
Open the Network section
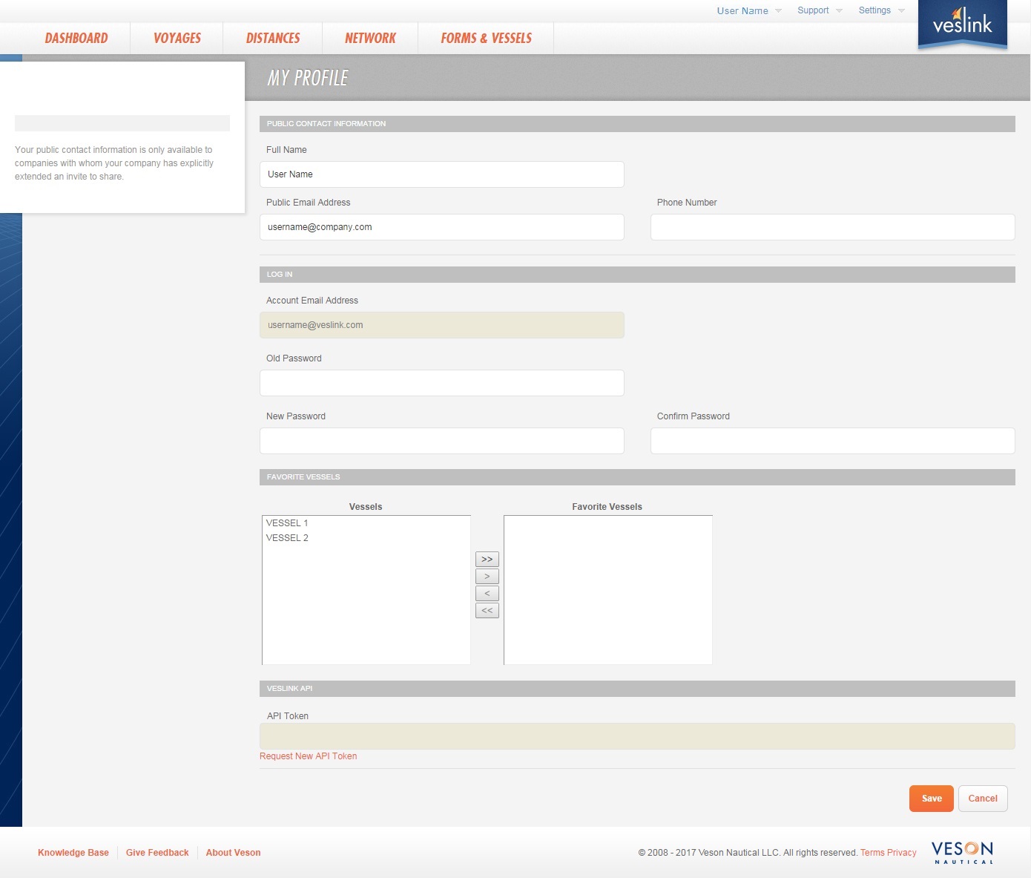click(x=369, y=38)
